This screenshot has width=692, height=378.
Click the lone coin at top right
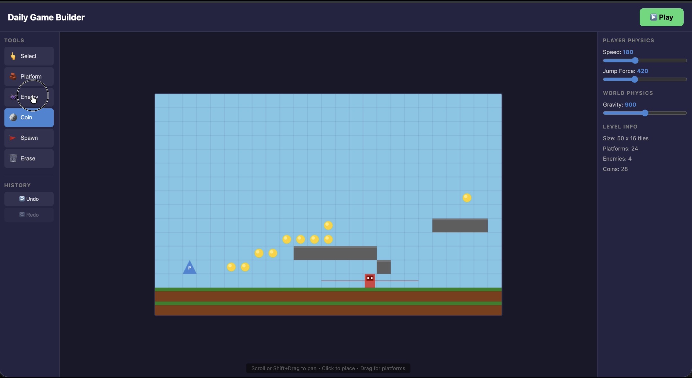467,198
